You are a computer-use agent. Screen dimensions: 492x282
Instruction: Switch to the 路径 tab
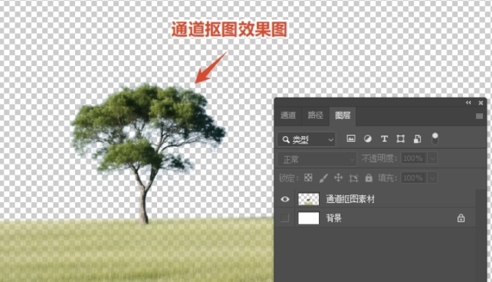click(x=315, y=116)
